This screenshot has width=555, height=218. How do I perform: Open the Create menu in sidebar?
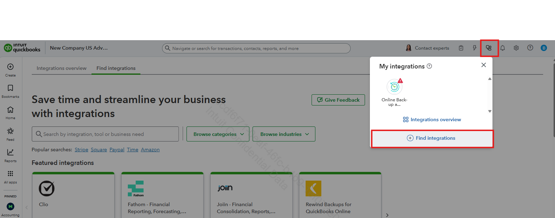pyautogui.click(x=10, y=70)
